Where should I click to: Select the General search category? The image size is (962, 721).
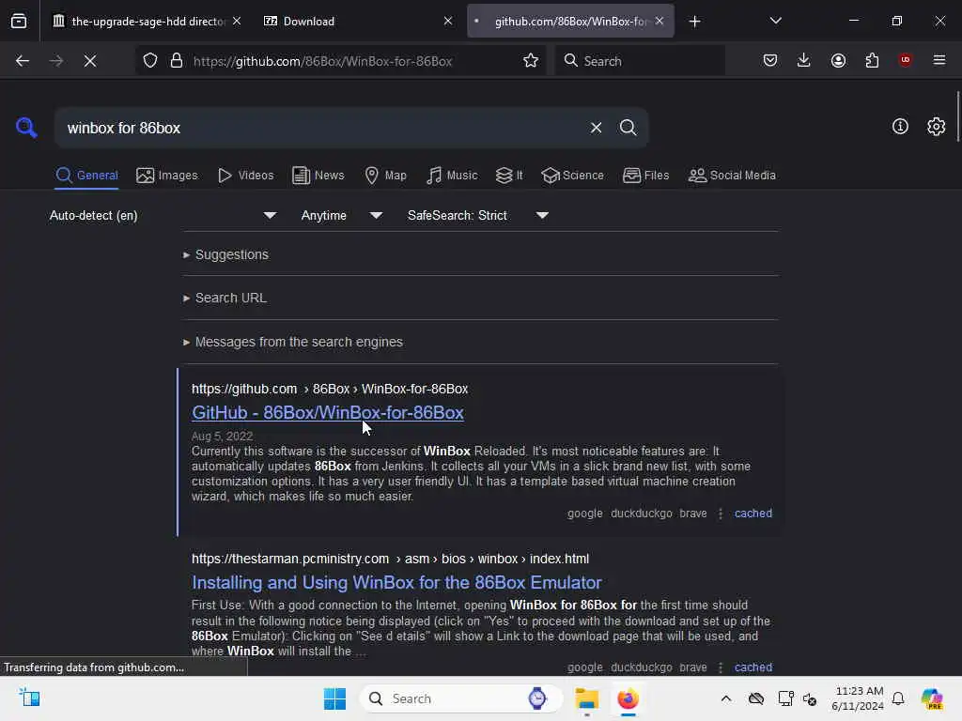point(87,176)
